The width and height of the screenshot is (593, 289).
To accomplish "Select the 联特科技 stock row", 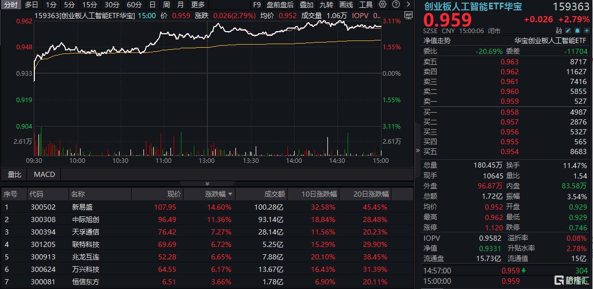I will [207, 244].
